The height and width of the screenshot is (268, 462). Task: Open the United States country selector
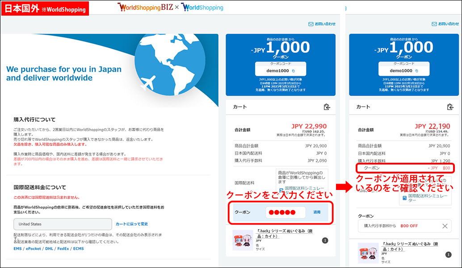63,224
